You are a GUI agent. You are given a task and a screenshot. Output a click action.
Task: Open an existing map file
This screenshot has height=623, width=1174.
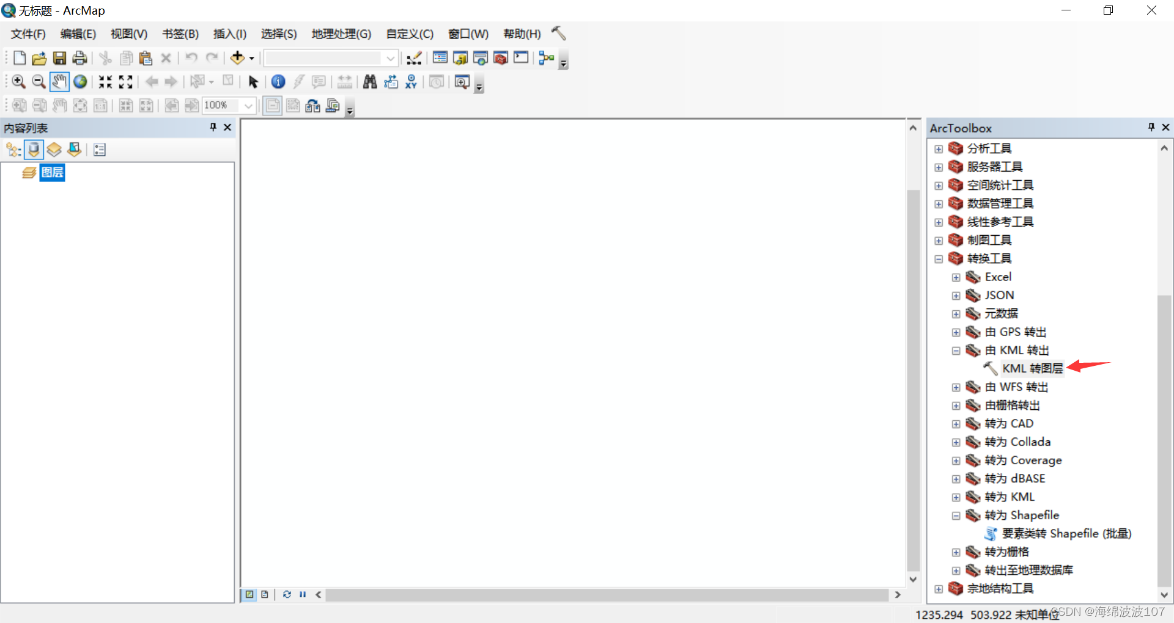(39, 58)
